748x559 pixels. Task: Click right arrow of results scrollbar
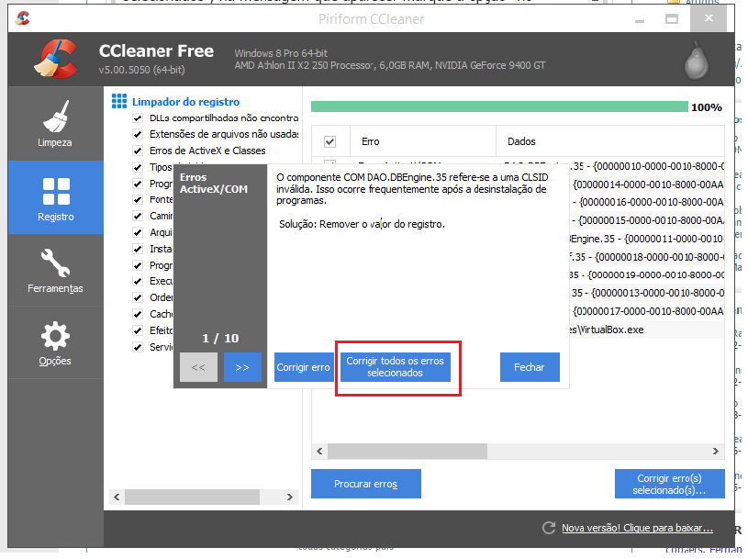pos(716,452)
